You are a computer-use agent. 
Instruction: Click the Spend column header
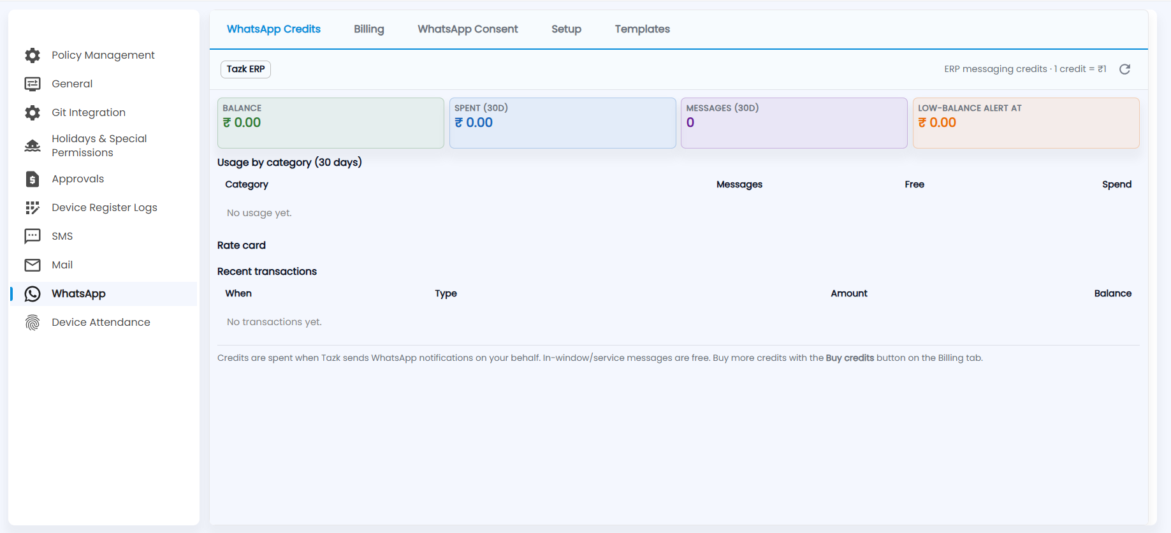point(1117,185)
